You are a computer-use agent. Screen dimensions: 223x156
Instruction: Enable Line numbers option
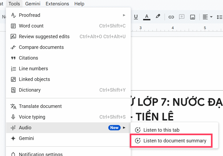pyautogui.click(x=68, y=69)
